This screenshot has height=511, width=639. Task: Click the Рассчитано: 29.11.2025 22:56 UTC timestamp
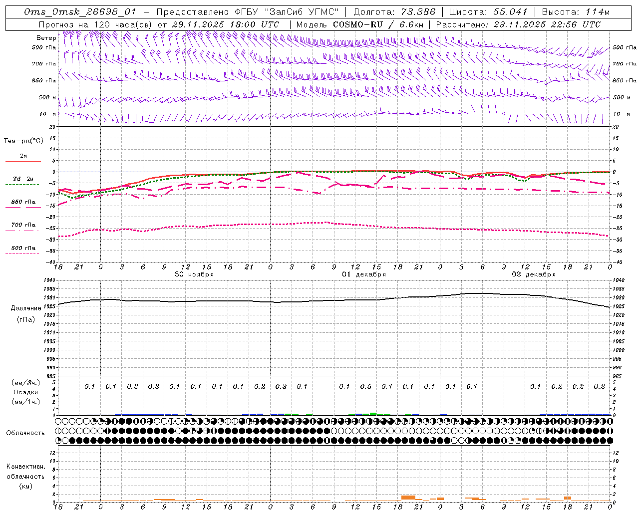point(518,24)
